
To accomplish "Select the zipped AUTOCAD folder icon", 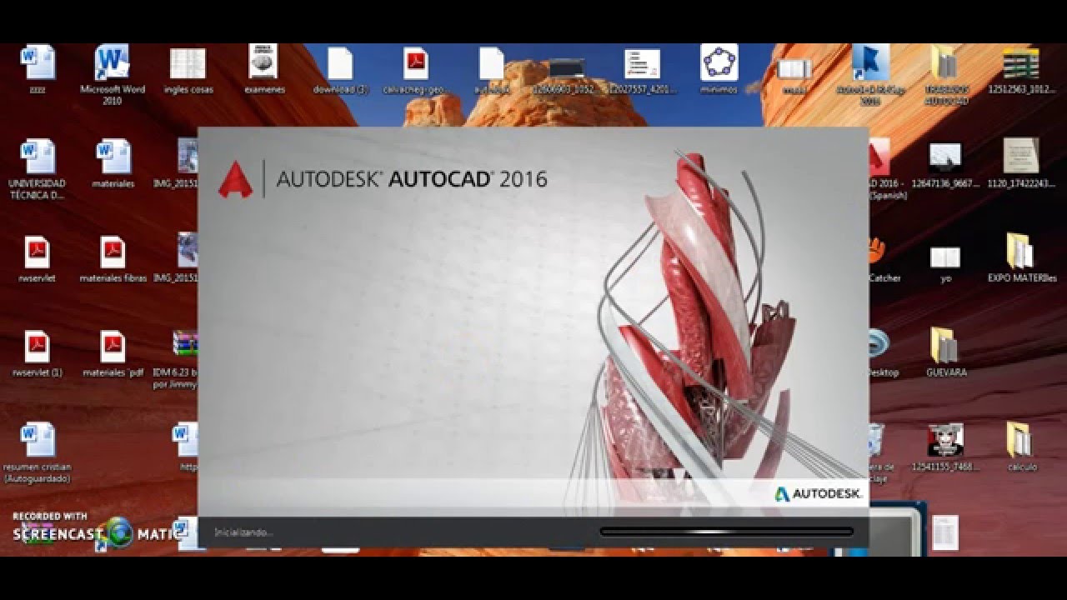I will (x=945, y=64).
